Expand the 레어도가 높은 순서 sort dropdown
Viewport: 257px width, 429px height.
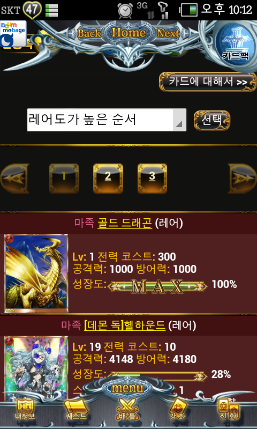coord(107,120)
